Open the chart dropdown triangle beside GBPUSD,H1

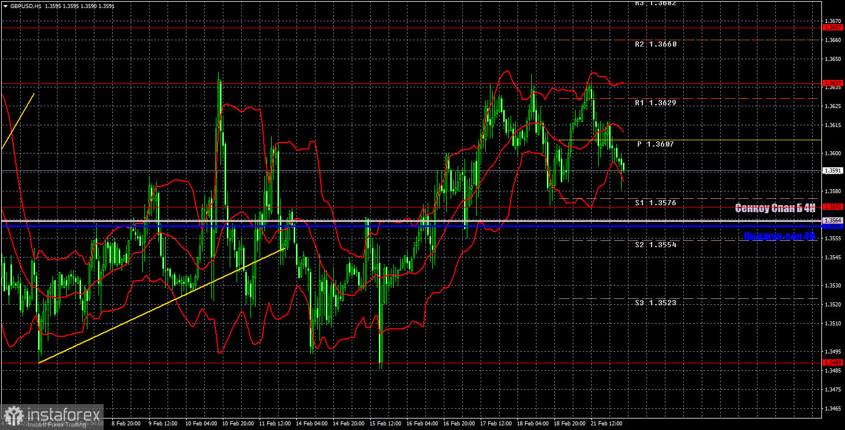click(x=5, y=5)
